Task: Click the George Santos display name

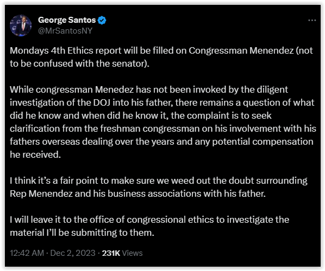Action: (x=67, y=20)
